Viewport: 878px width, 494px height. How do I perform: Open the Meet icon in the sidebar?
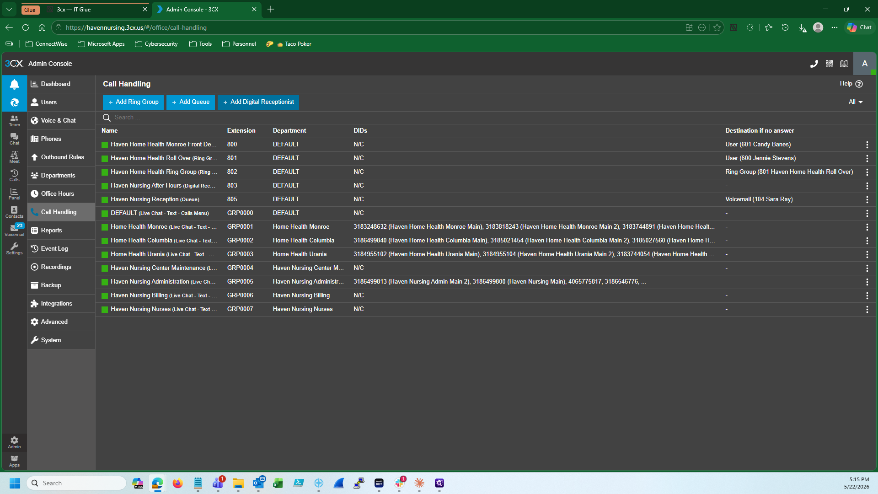(x=14, y=157)
